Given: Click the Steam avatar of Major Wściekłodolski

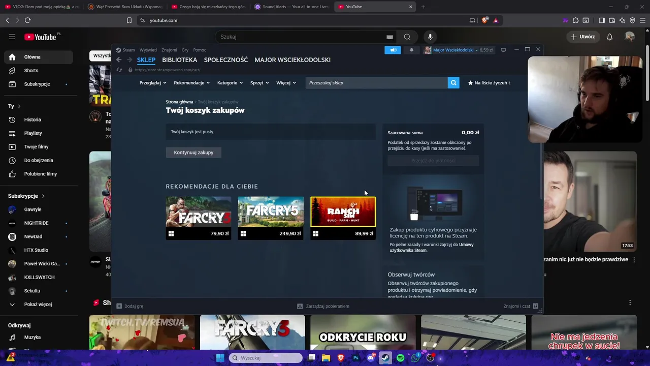Looking at the screenshot, I should click(428, 50).
